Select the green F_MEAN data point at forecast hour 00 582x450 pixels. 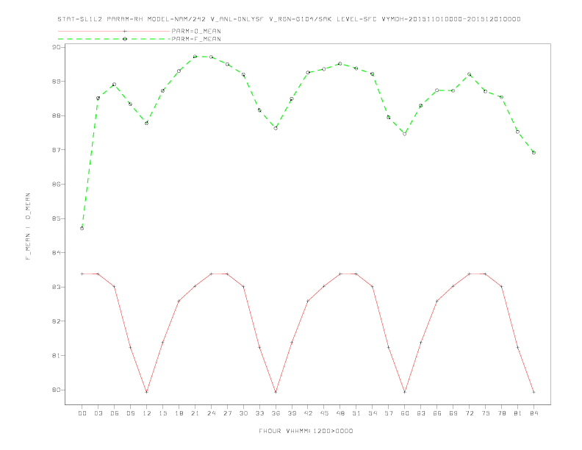tap(82, 229)
